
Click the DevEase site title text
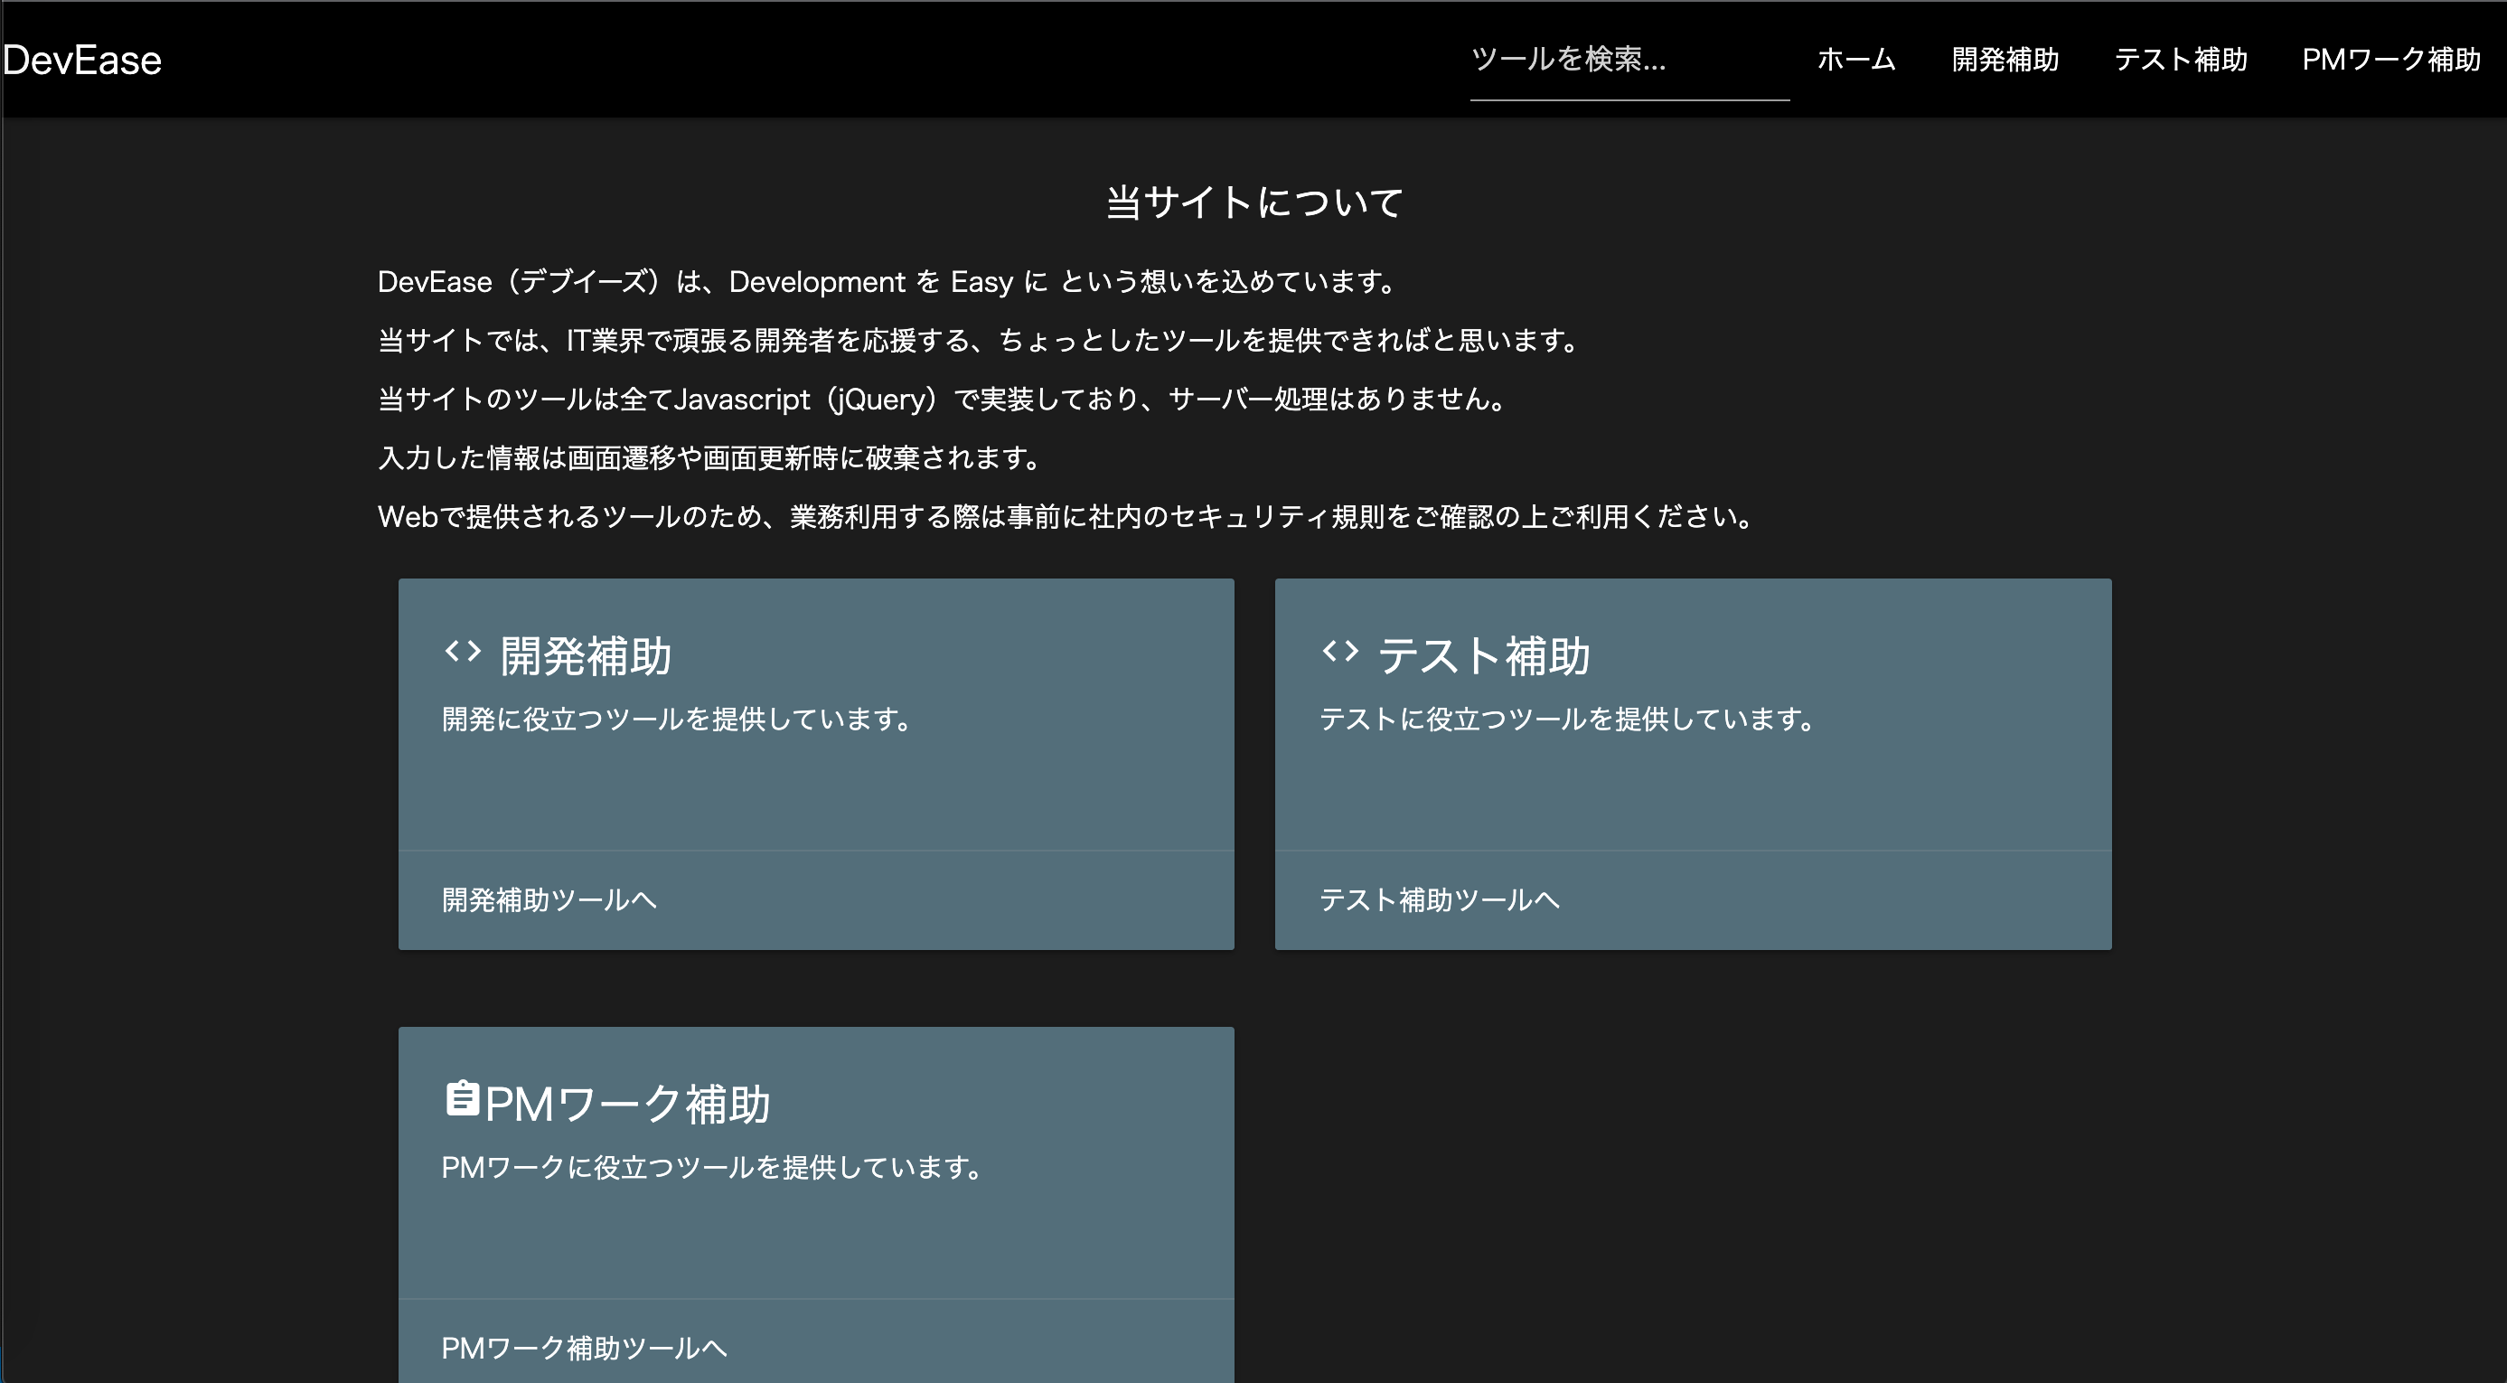pos(83,61)
